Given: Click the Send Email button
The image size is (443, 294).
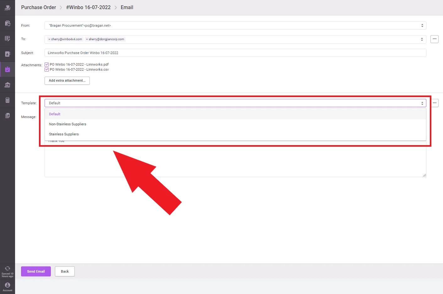Looking at the screenshot, I should [36, 271].
